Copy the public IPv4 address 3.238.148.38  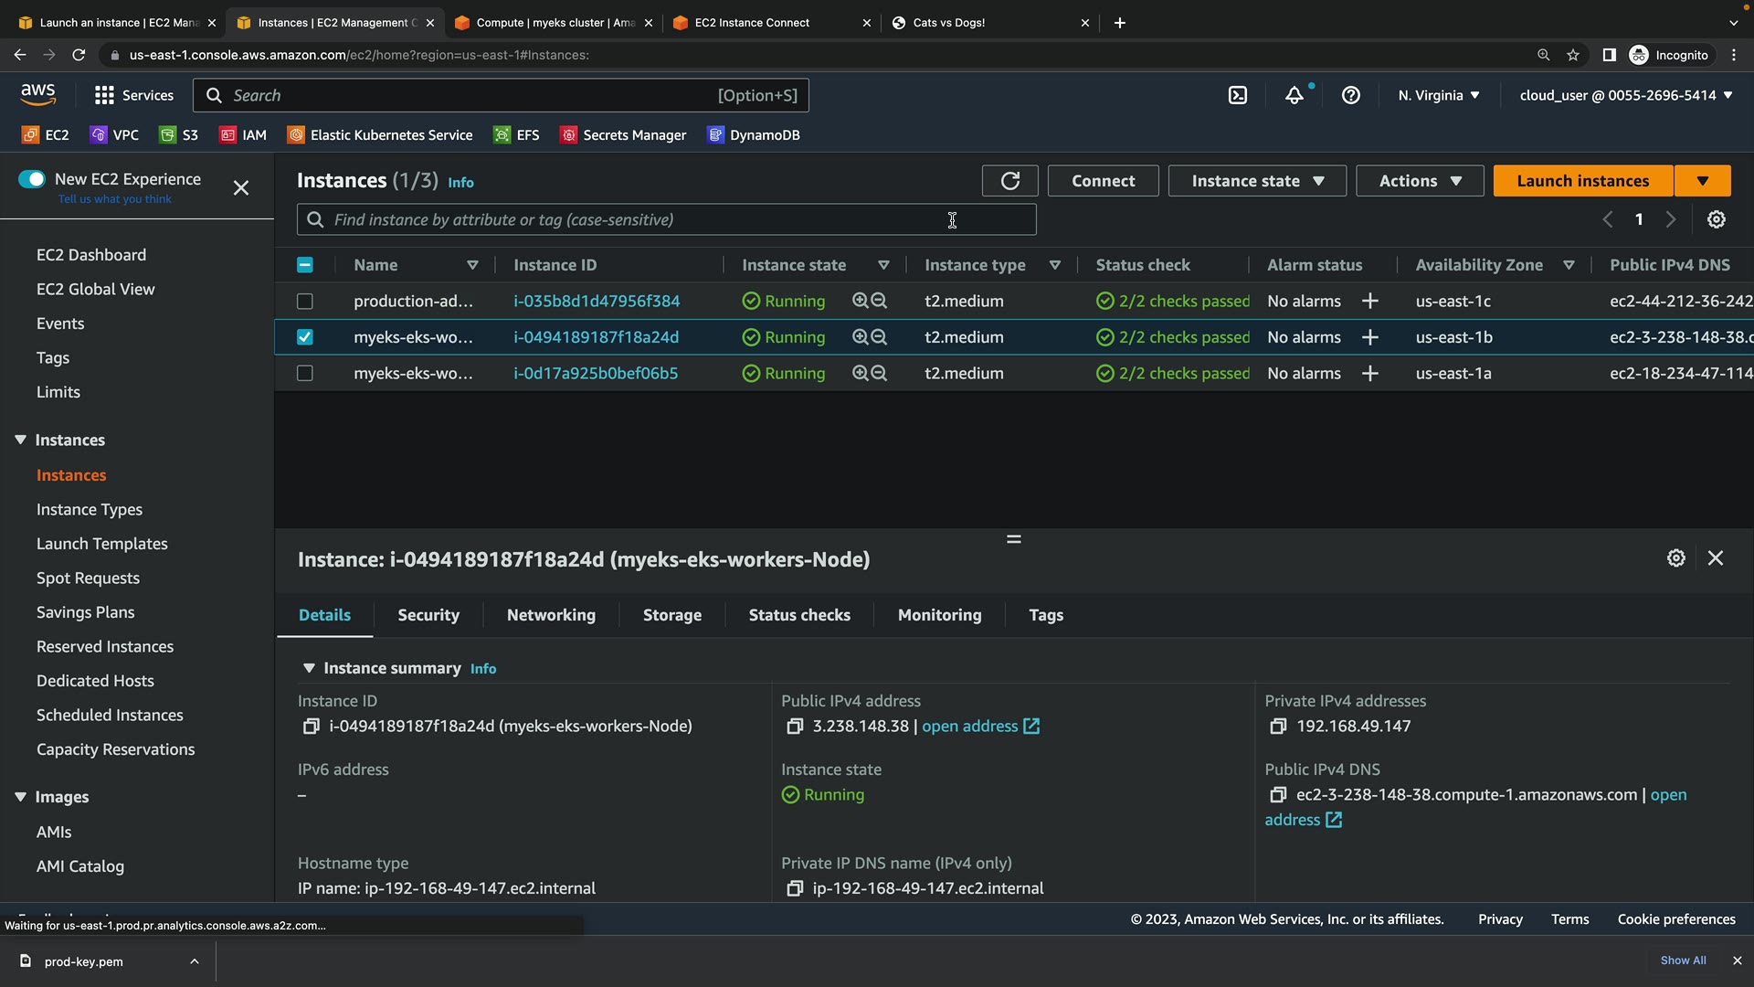(795, 727)
